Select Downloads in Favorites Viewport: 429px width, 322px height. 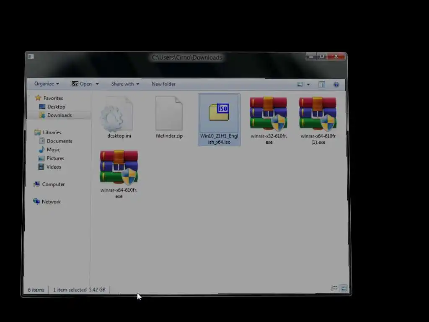tap(56, 115)
